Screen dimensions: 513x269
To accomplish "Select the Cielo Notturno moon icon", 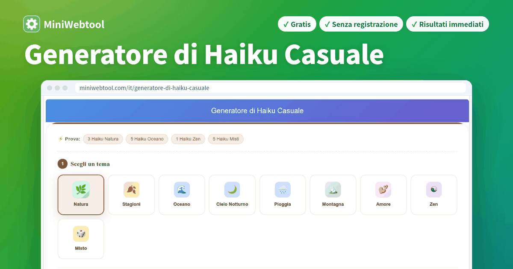I will click(232, 190).
